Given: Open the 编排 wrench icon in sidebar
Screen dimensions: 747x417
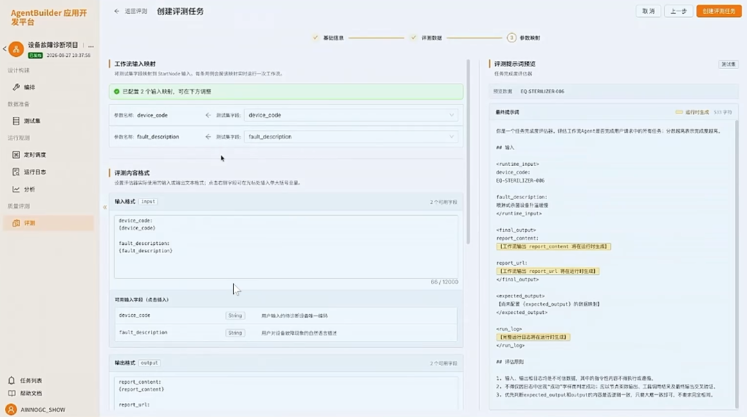Looking at the screenshot, I should click(16, 87).
